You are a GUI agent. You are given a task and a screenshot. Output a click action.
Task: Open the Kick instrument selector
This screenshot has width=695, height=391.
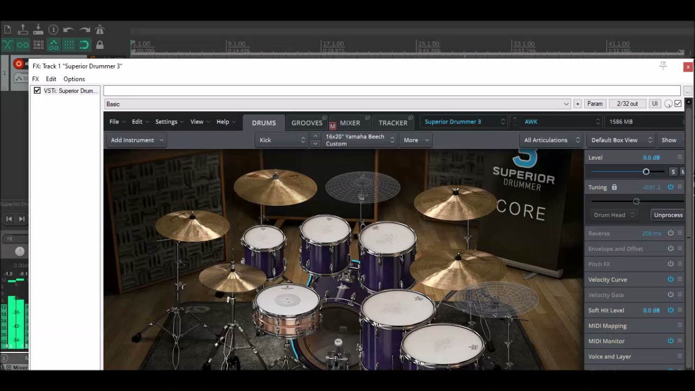tap(282, 140)
